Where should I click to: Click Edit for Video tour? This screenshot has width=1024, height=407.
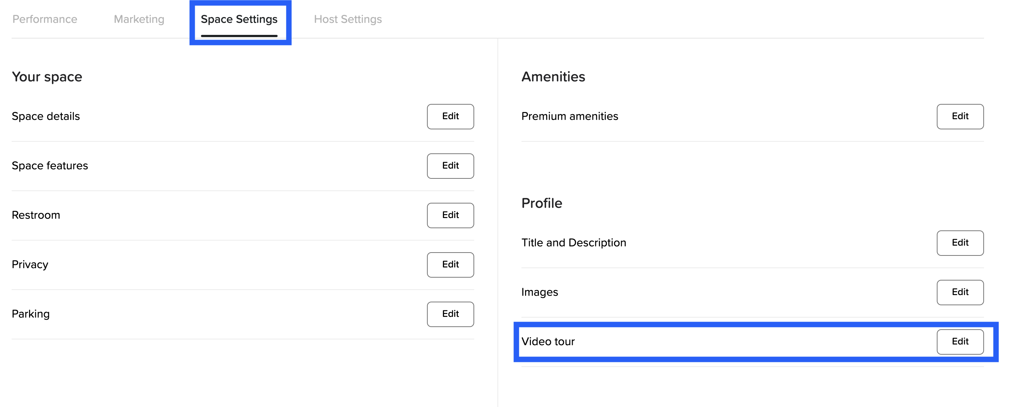click(x=960, y=342)
